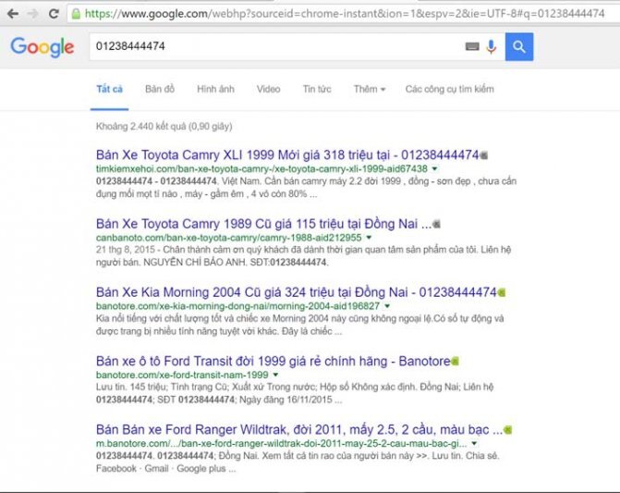Click the green padlock security icon
The image size is (620, 493).
click(76, 14)
